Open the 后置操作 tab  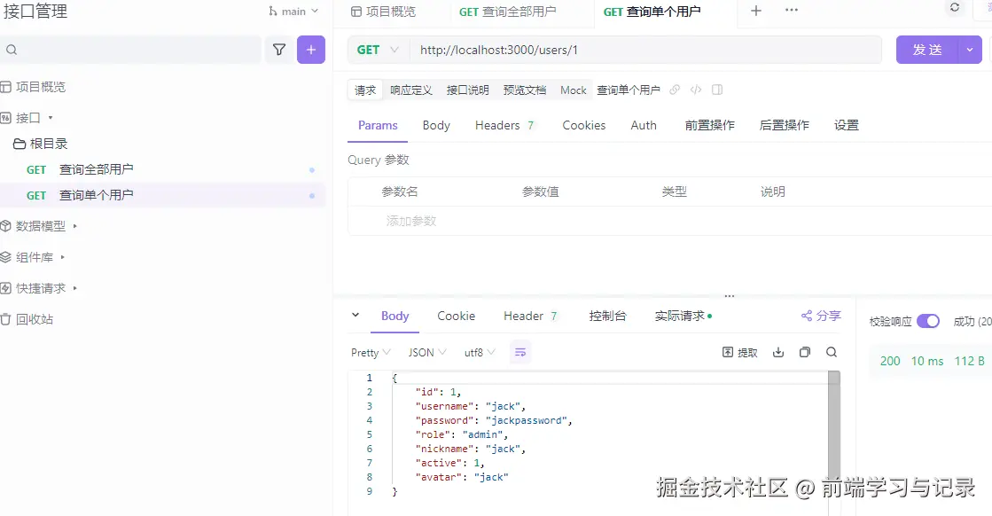pos(785,125)
